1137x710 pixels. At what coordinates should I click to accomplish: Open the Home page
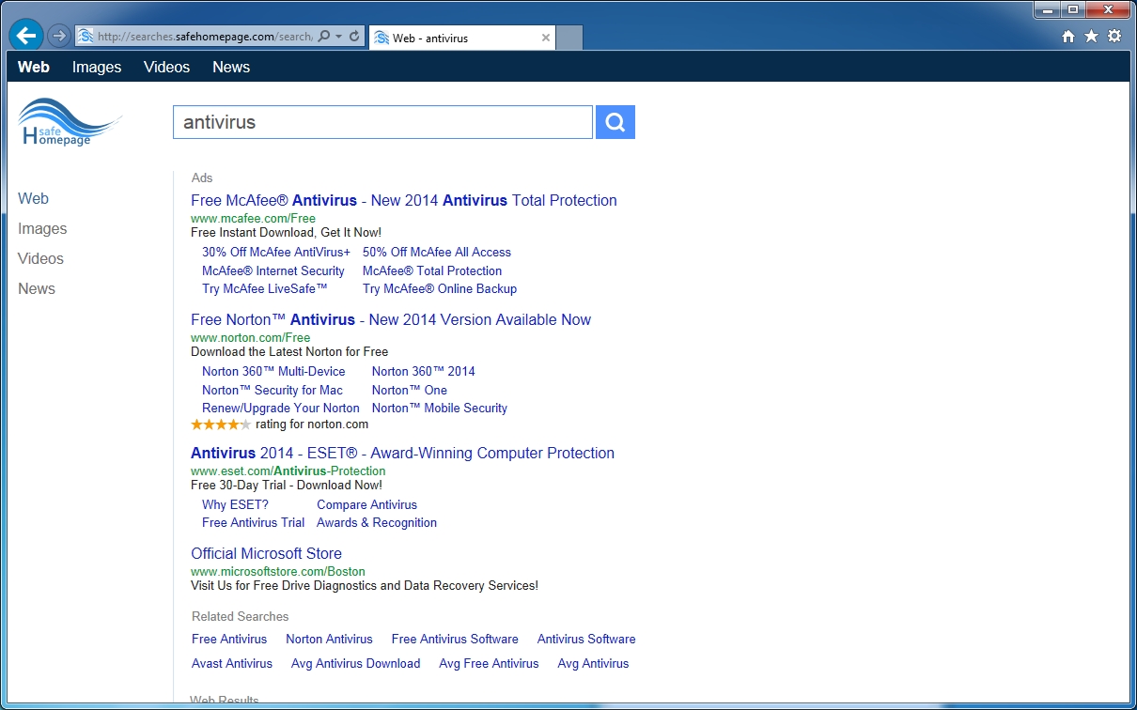tap(1067, 35)
